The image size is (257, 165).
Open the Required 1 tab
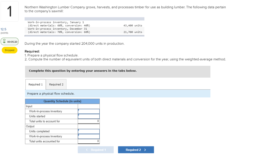(35, 84)
